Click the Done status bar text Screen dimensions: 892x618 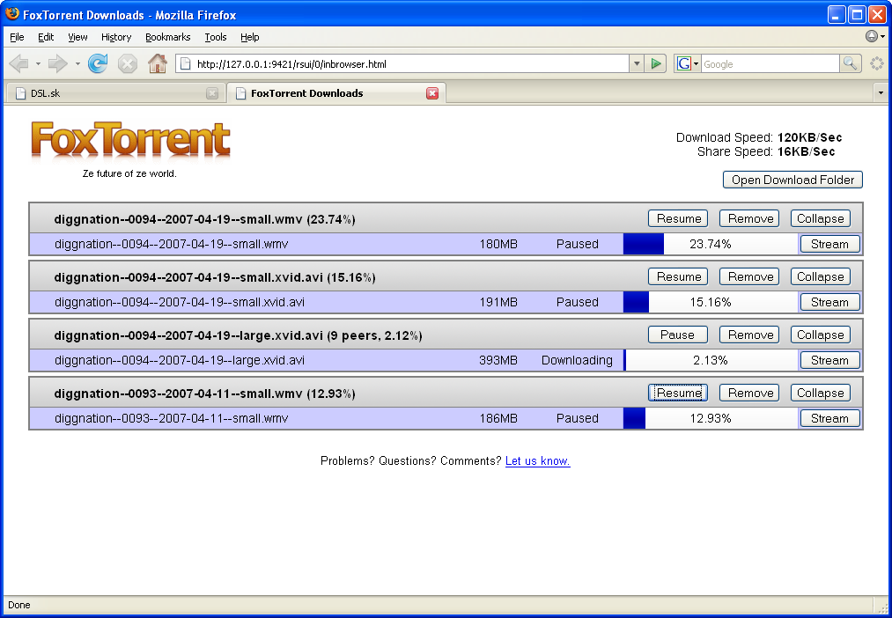pos(19,605)
